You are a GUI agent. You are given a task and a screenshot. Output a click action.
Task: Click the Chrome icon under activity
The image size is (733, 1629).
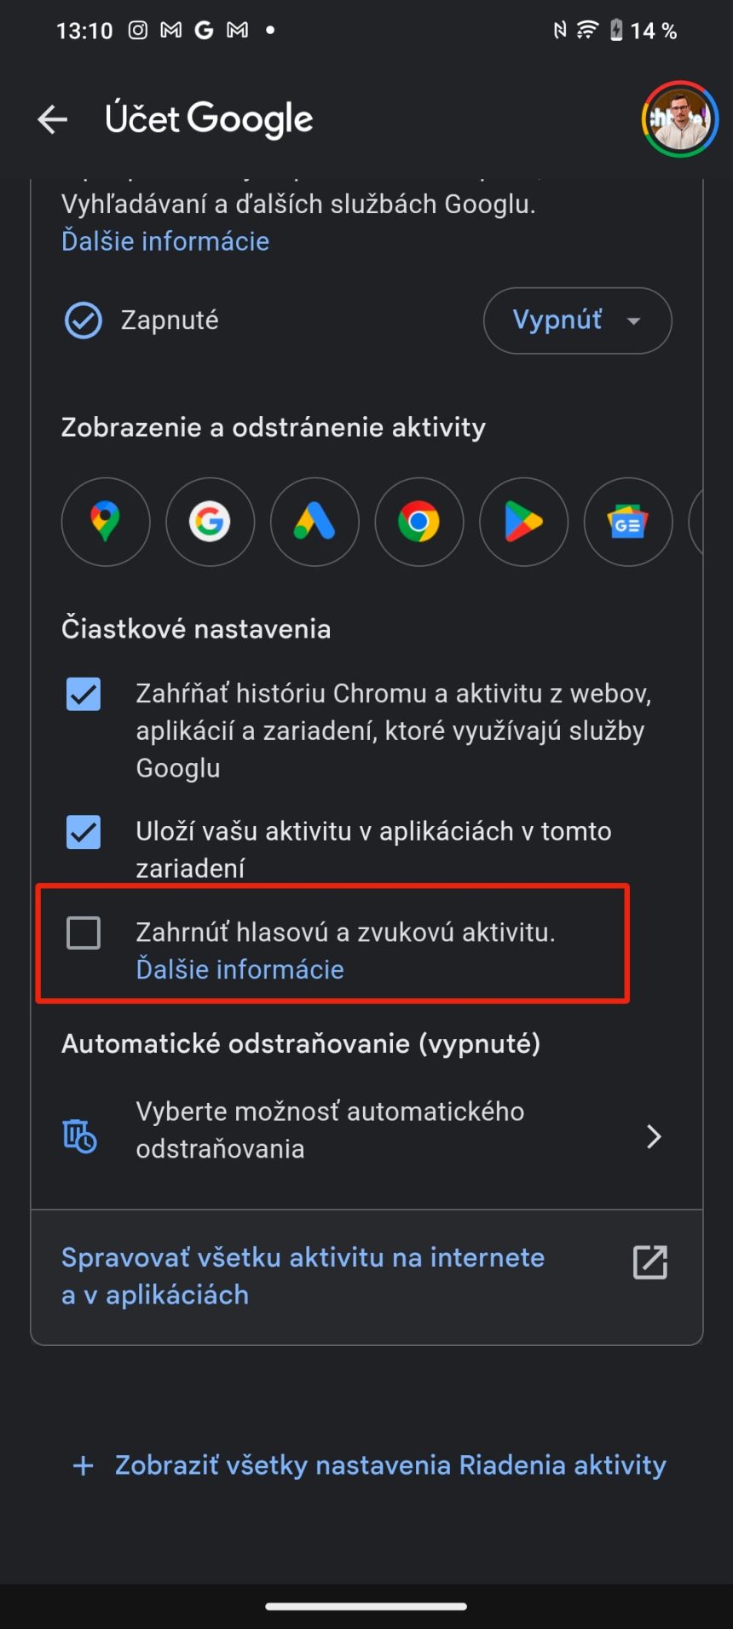pyautogui.click(x=418, y=523)
